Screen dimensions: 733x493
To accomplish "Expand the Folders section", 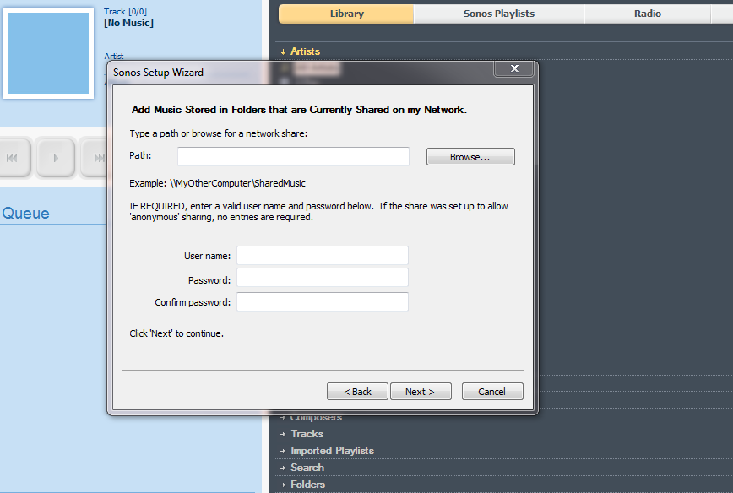I will [302, 484].
